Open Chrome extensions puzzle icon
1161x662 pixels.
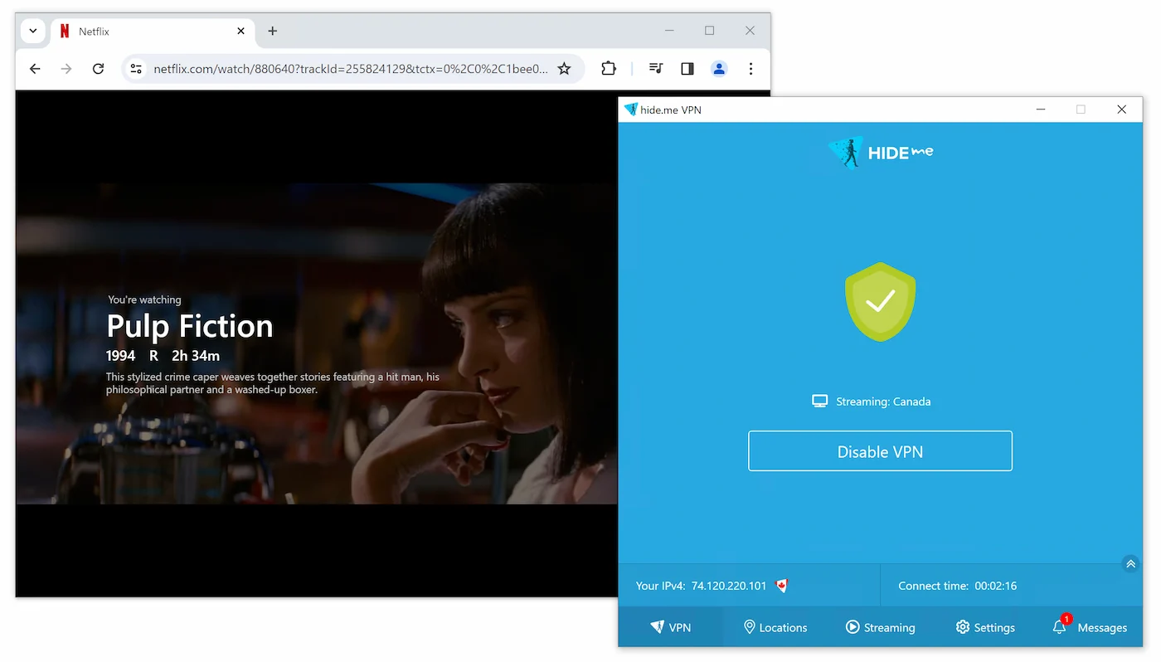click(609, 69)
